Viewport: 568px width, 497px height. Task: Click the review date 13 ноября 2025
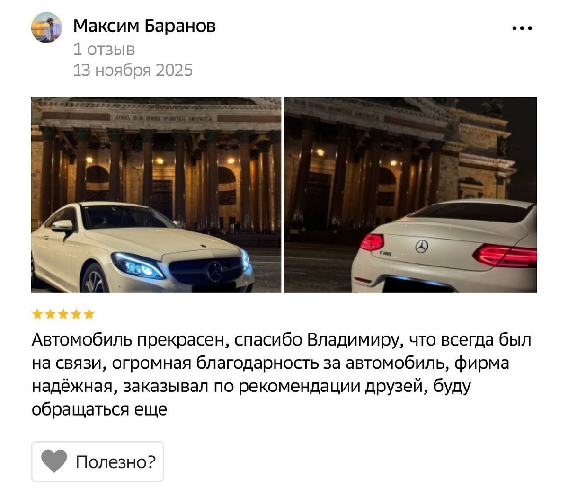133,70
